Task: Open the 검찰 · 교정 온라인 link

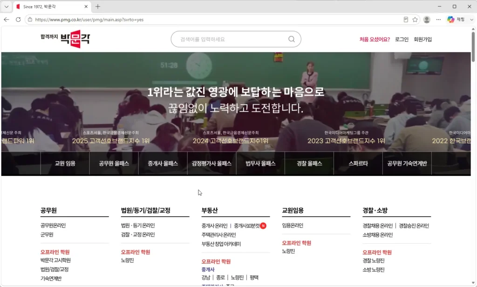Action: 138,235
